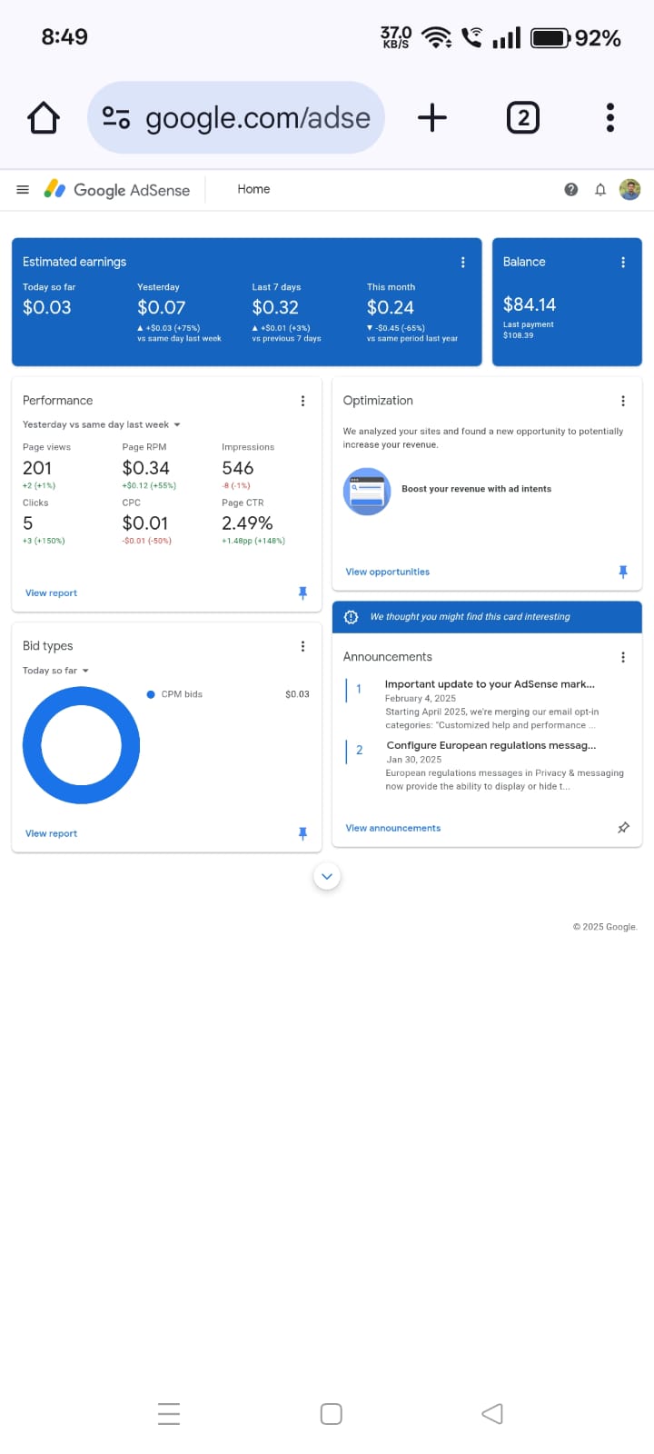Click the blue CPM bids donut chart
The image size is (654, 1454).
click(82, 745)
